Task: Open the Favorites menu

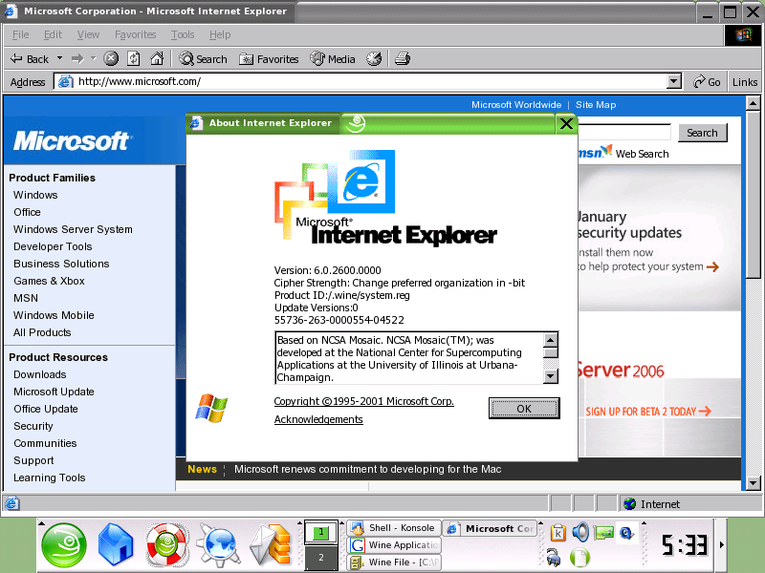Action: coord(135,34)
